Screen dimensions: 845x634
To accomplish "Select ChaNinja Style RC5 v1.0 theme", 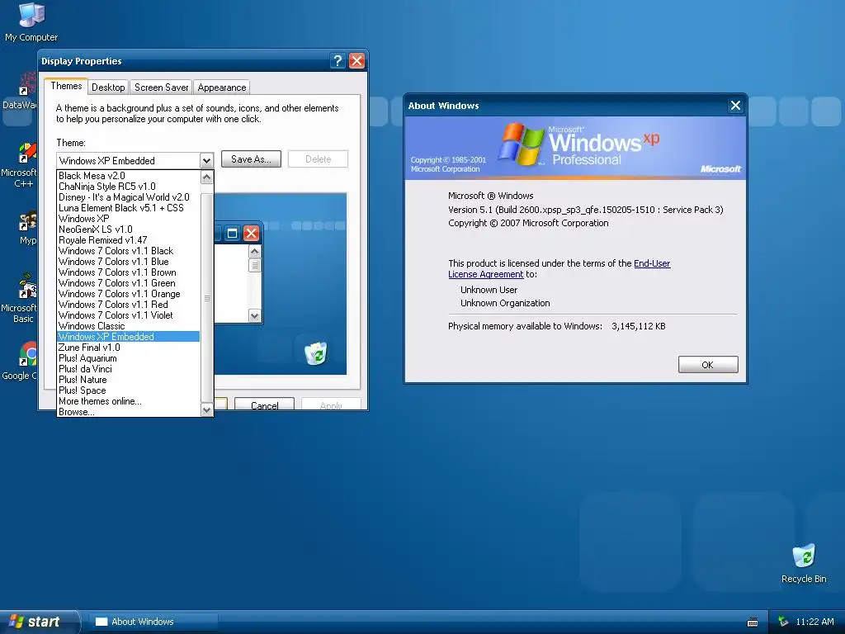I will point(128,187).
